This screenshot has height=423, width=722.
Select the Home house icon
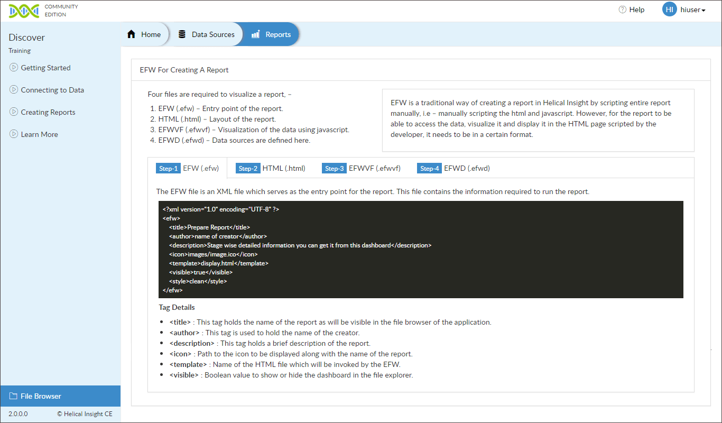[131, 34]
